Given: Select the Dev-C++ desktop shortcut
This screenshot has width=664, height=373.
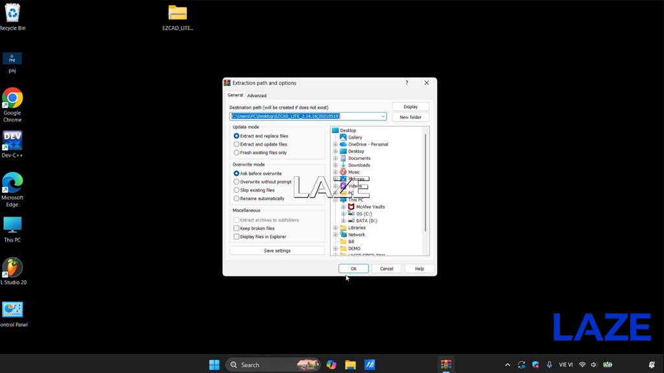Looking at the screenshot, I should (12, 144).
